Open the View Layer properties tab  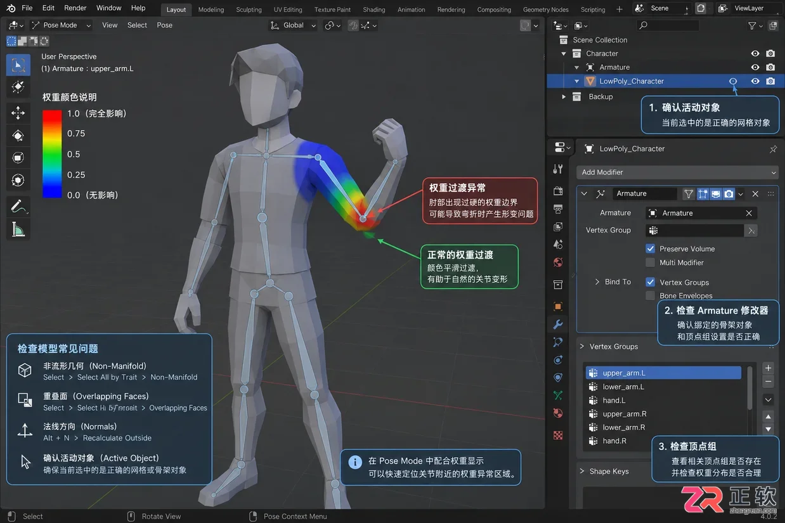pyautogui.click(x=558, y=226)
